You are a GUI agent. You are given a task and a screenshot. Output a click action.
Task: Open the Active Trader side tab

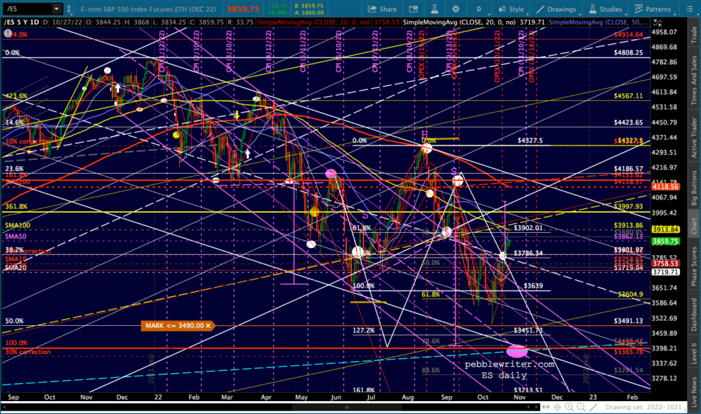click(x=694, y=137)
